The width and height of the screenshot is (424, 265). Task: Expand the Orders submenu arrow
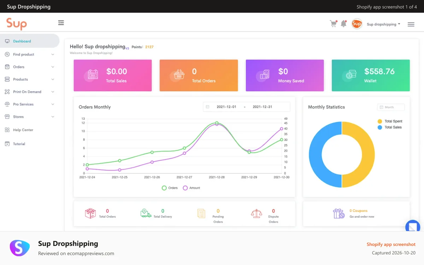pyautogui.click(x=53, y=67)
